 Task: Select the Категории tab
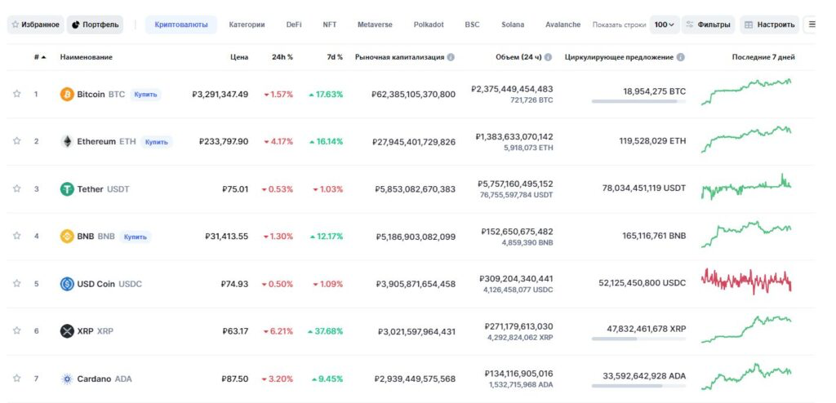click(247, 24)
